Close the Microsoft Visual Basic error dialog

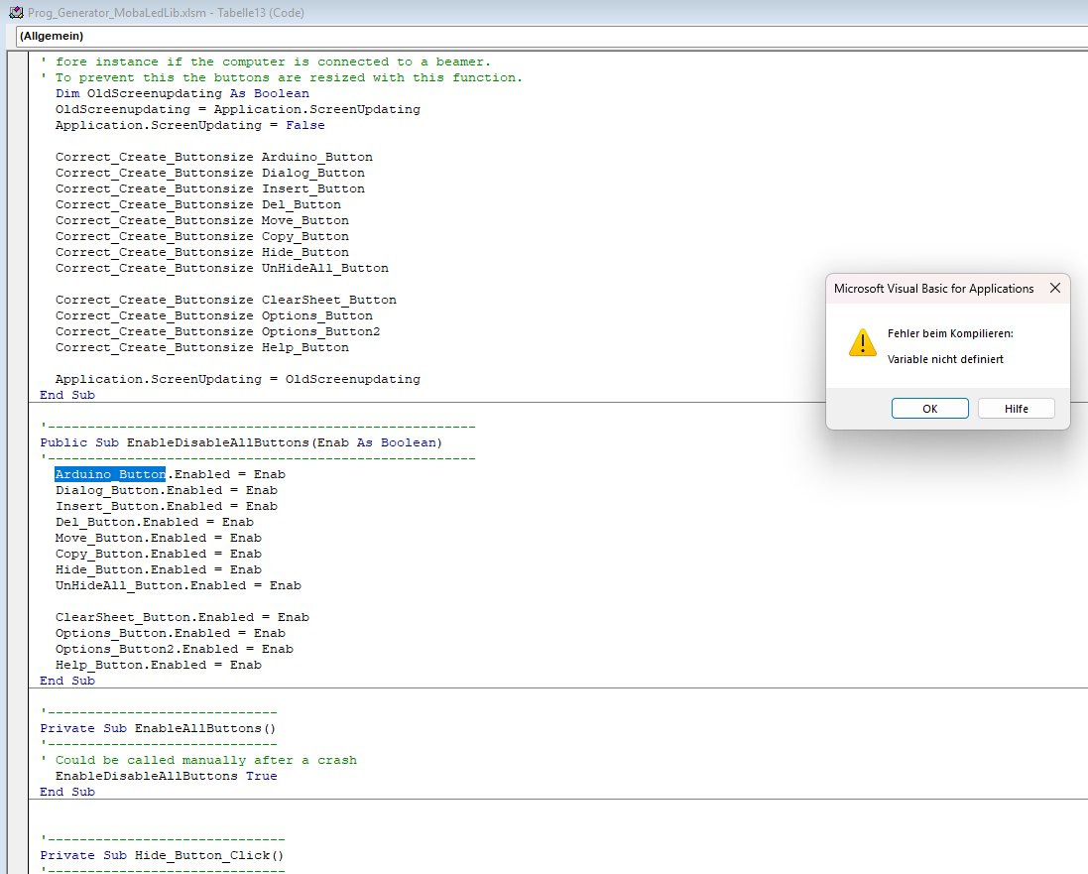[1054, 289]
